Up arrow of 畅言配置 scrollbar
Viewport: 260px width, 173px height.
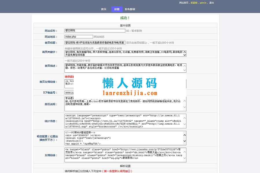(185, 135)
